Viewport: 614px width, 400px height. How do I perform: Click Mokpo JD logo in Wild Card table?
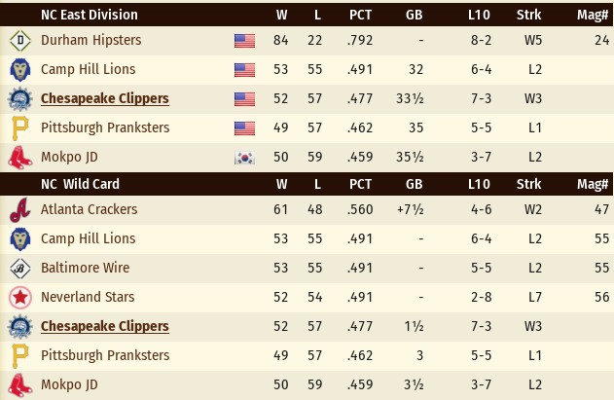[x=19, y=384]
